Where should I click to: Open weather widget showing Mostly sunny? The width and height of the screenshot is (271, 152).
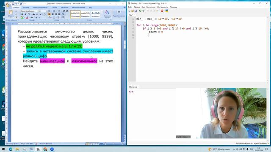click(x=219, y=149)
